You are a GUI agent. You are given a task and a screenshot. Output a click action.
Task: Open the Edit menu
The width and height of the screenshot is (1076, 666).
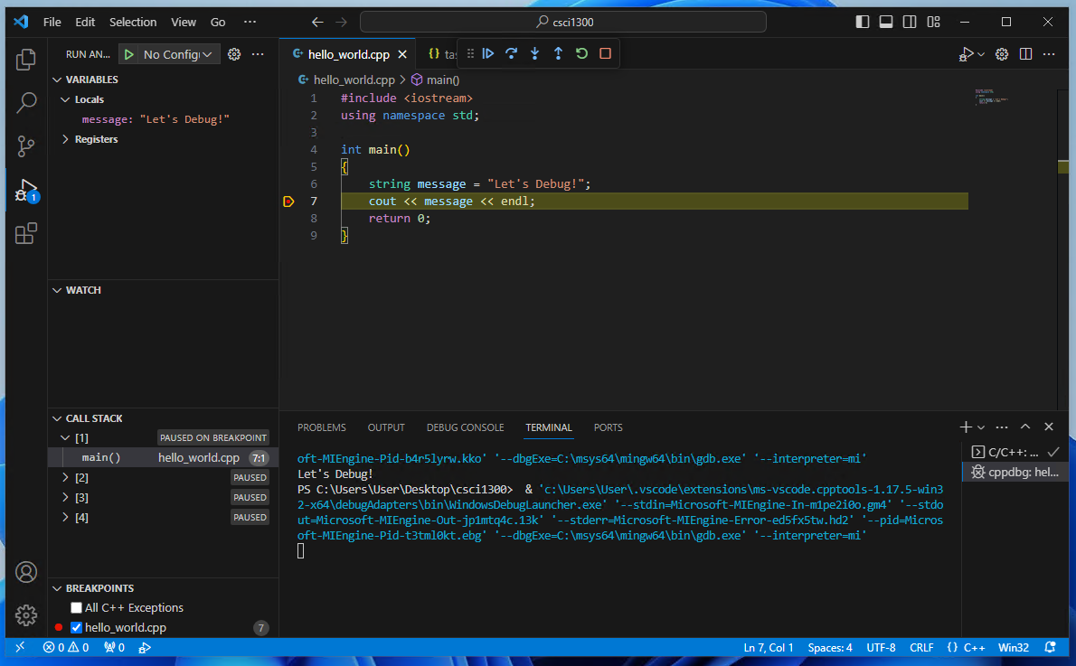[85, 22]
